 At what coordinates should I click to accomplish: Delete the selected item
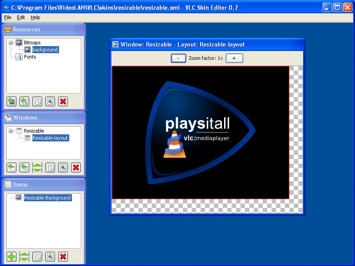tap(63, 257)
